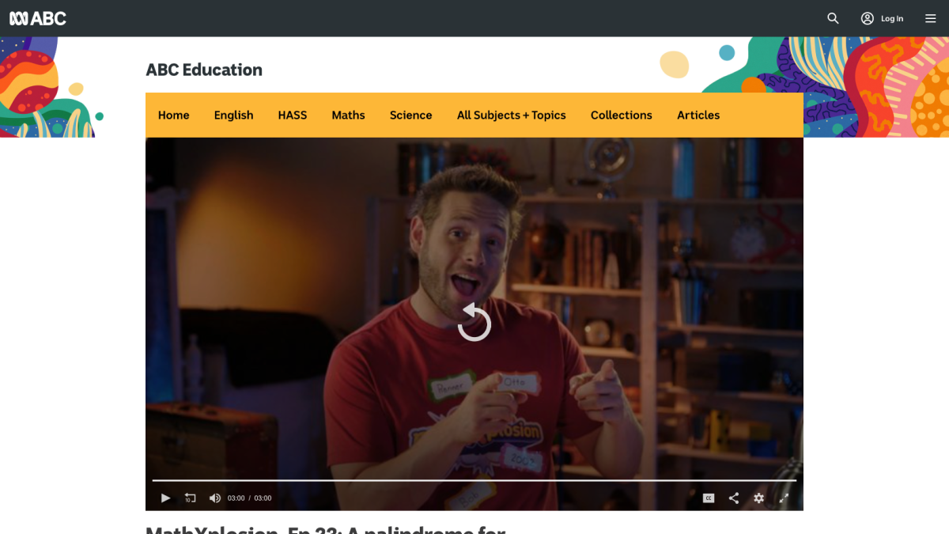Open the ABC Education homepage link

tap(204, 70)
